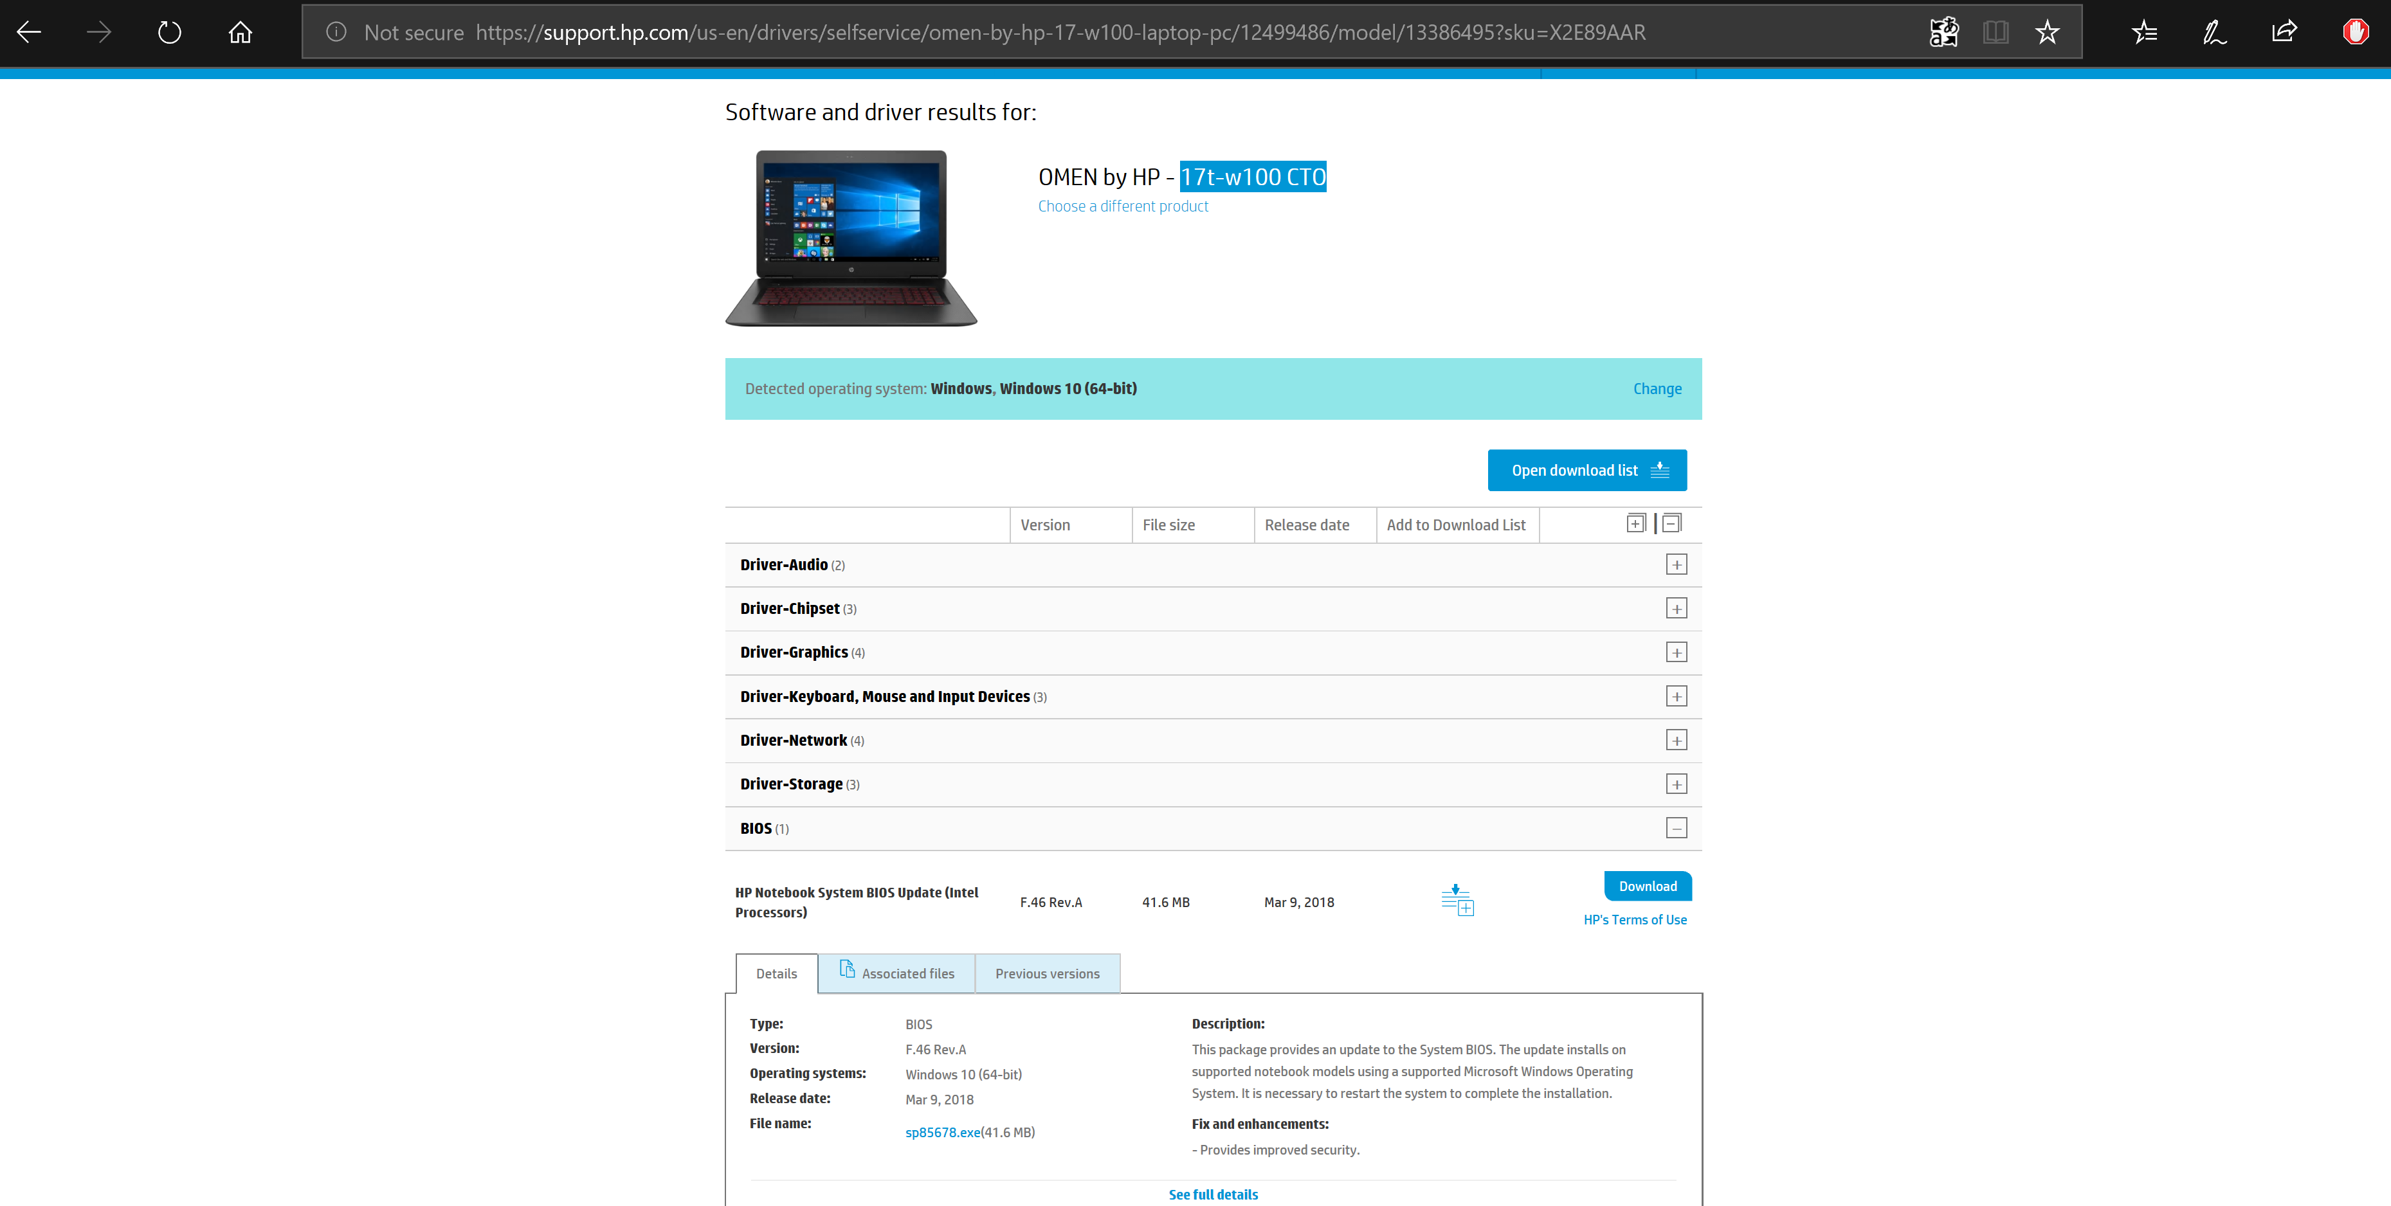Share this page via the share icon
The width and height of the screenshot is (2391, 1206).
point(2284,33)
